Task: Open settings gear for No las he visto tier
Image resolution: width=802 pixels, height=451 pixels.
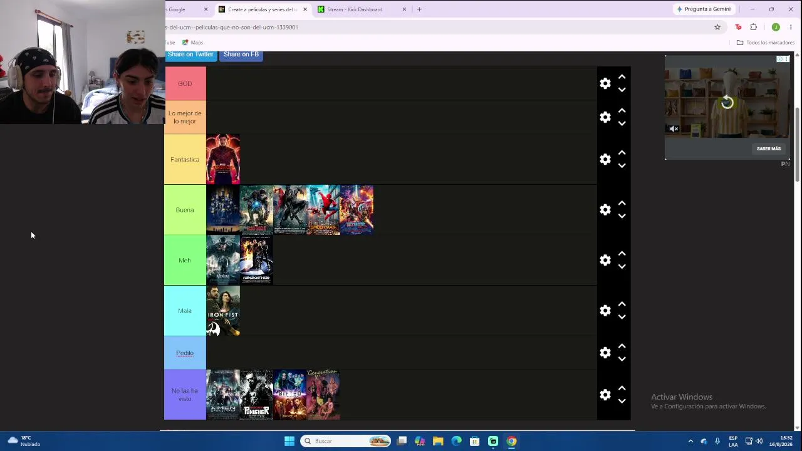Action: 605,395
